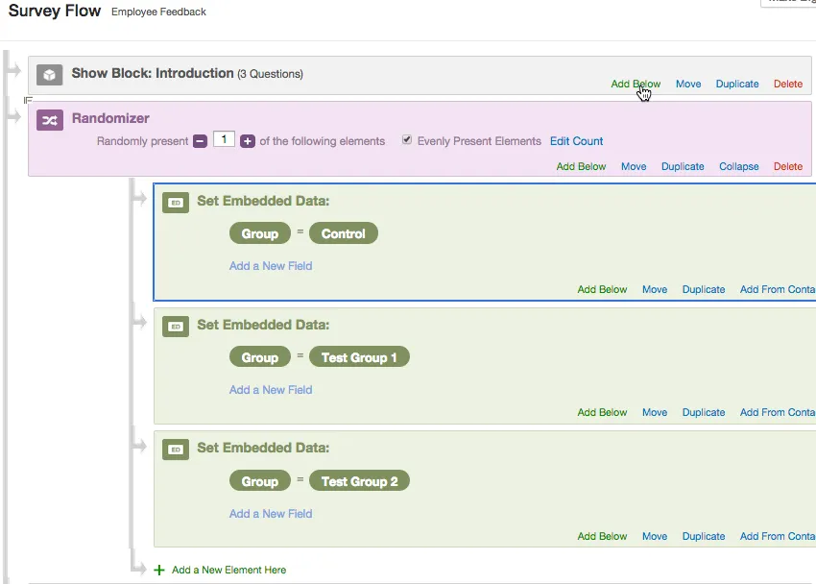Decrease randomizer count with minus button
The height and width of the screenshot is (584, 816).
coord(200,141)
